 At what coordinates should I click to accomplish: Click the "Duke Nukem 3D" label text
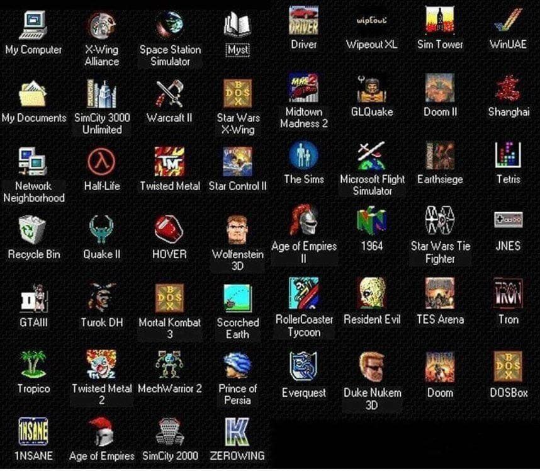[373, 399]
